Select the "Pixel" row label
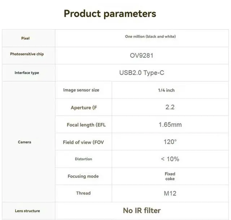The width and height of the screenshot is (231, 220). [25, 38]
